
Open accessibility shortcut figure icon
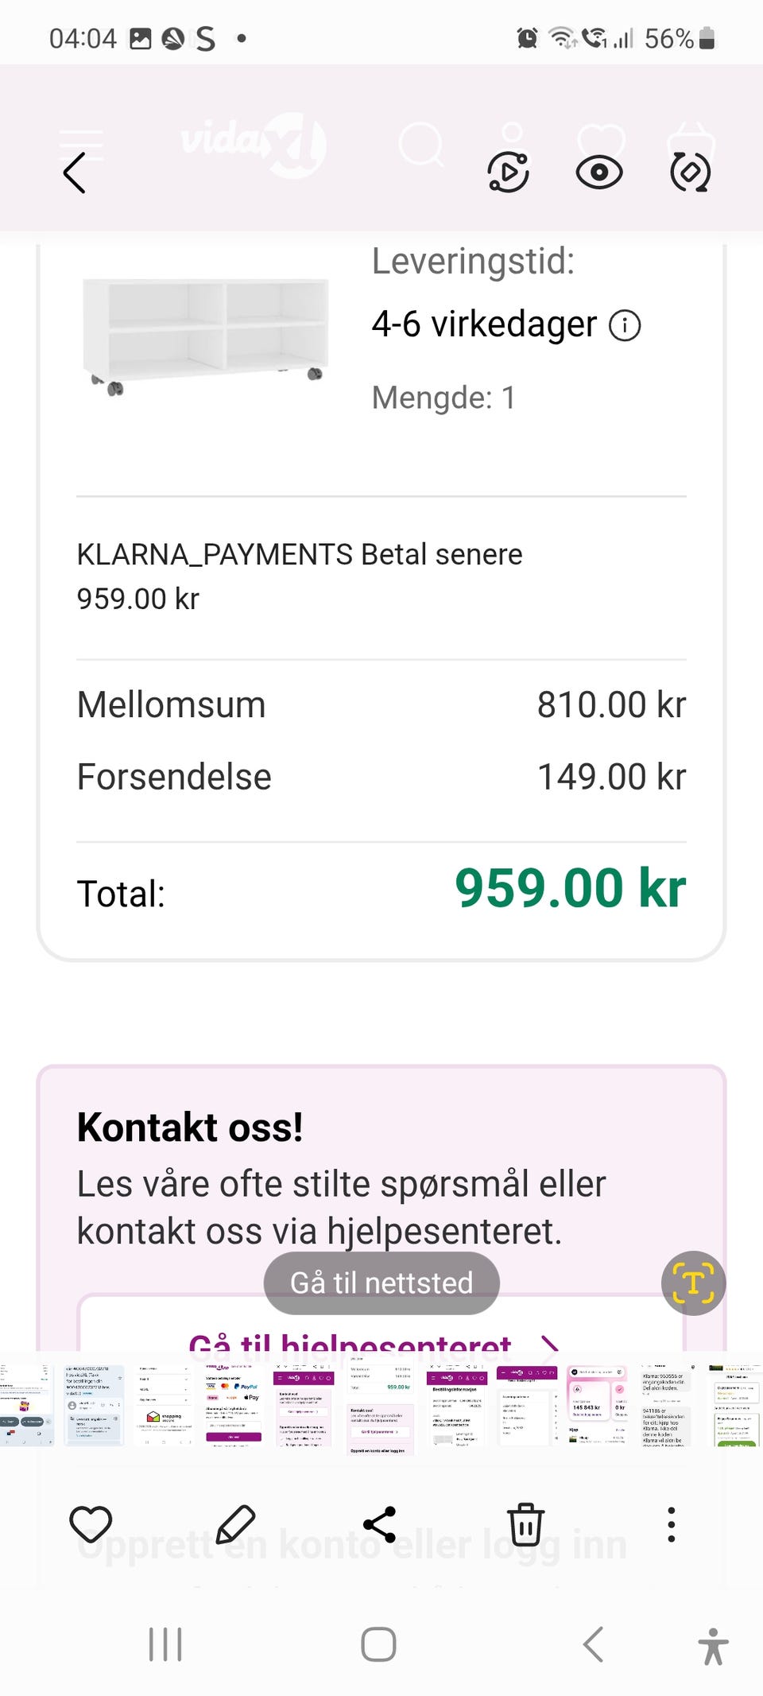pos(713,1645)
